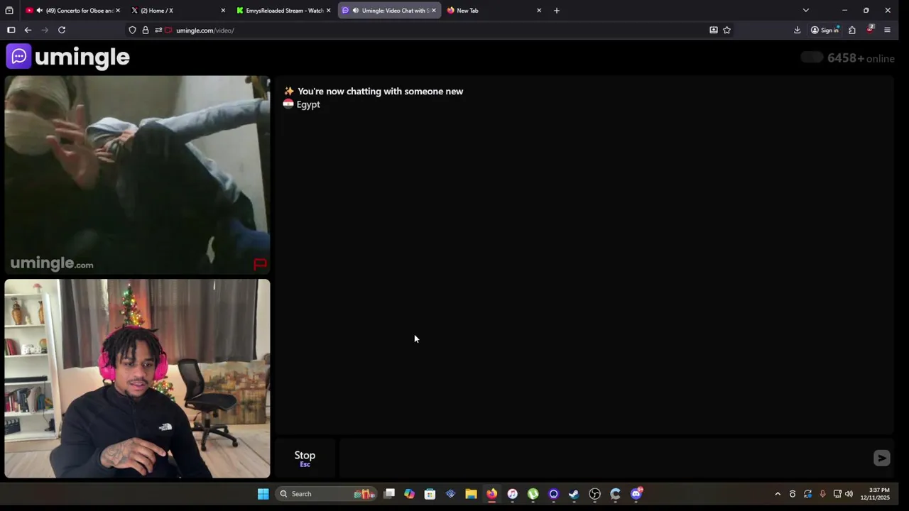Screen dimensions: 909x511
Task: Go forward one page
Action: click(x=45, y=30)
